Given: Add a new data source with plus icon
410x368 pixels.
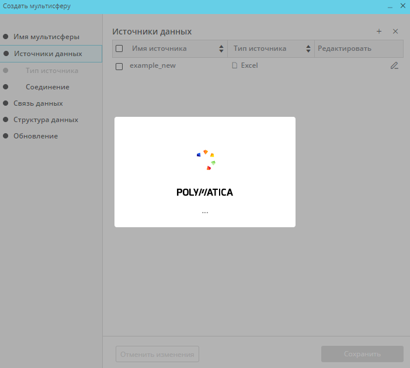Looking at the screenshot, I should [x=379, y=32].
